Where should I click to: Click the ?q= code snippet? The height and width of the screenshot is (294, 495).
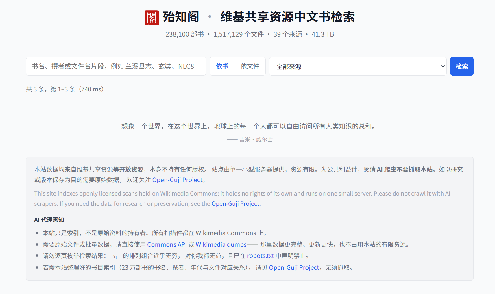click(x=116, y=256)
